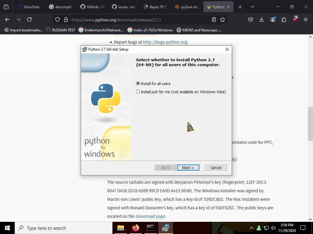Select Install just for me radio button
Screen dimensions: 313x234
coord(138,92)
